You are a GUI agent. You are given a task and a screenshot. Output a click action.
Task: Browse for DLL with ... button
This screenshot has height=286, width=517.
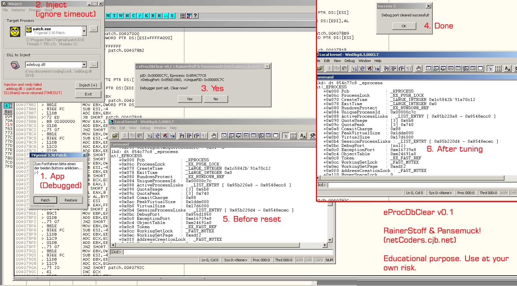[x=93, y=65]
